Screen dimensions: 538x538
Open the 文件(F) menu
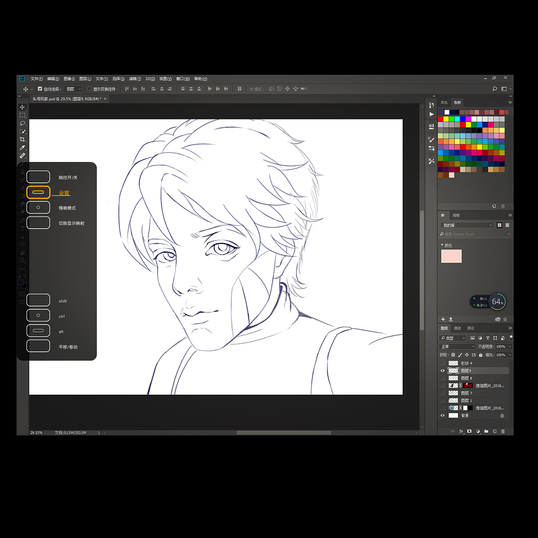click(37, 79)
